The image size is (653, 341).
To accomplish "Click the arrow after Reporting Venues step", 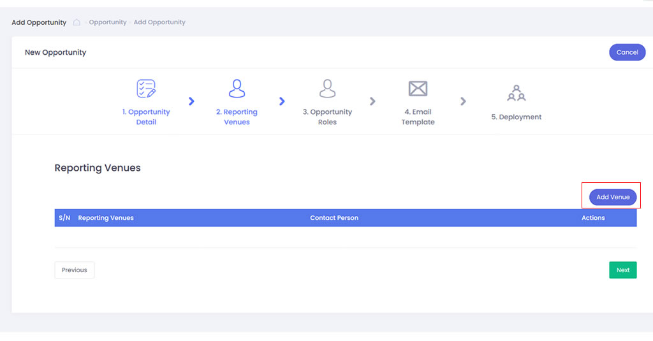I will [x=282, y=101].
